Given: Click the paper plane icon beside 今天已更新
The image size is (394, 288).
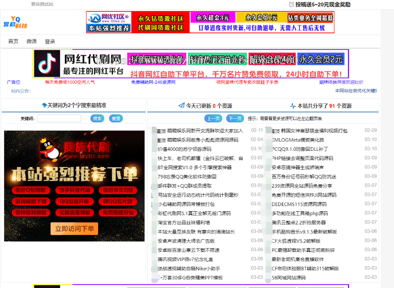Looking at the screenshot, I should point(181,105).
